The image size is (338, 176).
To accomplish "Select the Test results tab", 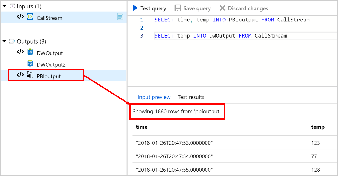I will pos(191,97).
